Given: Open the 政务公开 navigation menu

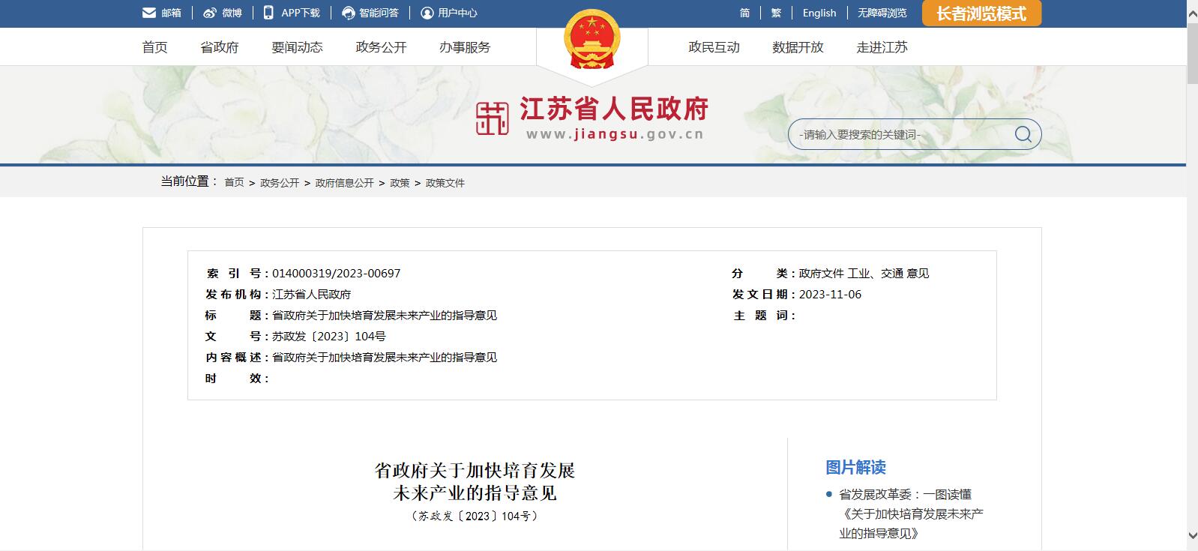Looking at the screenshot, I should (381, 47).
